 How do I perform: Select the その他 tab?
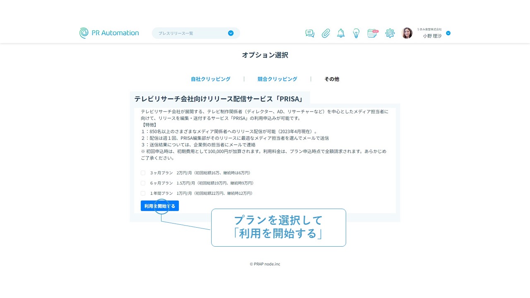click(x=332, y=79)
